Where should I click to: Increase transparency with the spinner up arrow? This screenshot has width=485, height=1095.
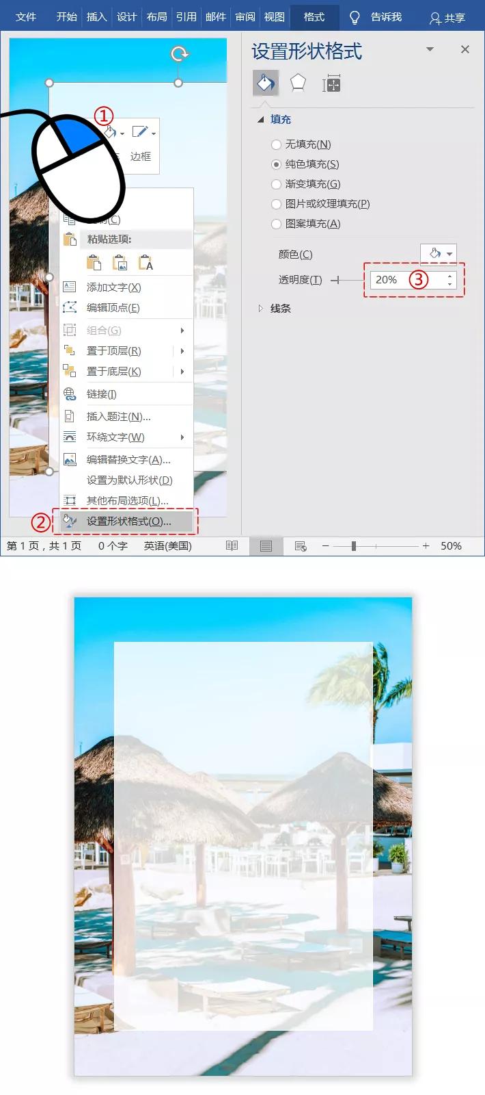click(x=449, y=276)
